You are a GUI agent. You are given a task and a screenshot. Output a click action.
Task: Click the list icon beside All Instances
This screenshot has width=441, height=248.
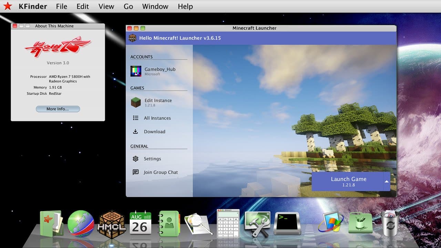coord(135,118)
